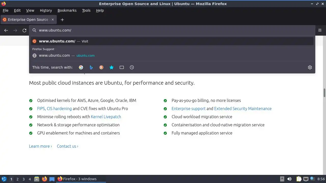Open the History menu
Viewport: 326px width, 183px height.
pyautogui.click(x=46, y=10)
